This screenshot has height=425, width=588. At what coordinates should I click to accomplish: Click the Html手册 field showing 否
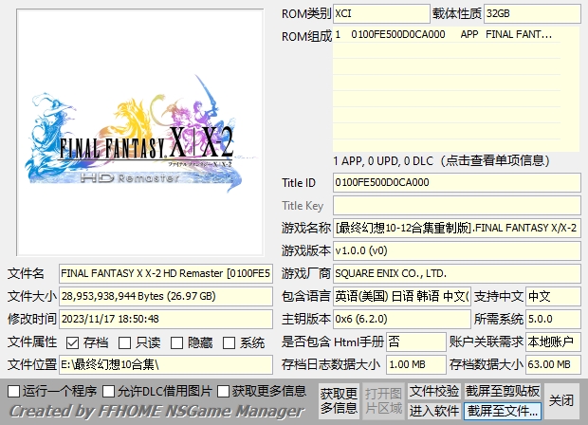[416, 342]
